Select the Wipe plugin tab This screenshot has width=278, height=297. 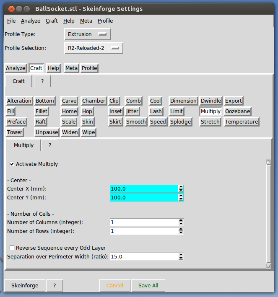88,132
